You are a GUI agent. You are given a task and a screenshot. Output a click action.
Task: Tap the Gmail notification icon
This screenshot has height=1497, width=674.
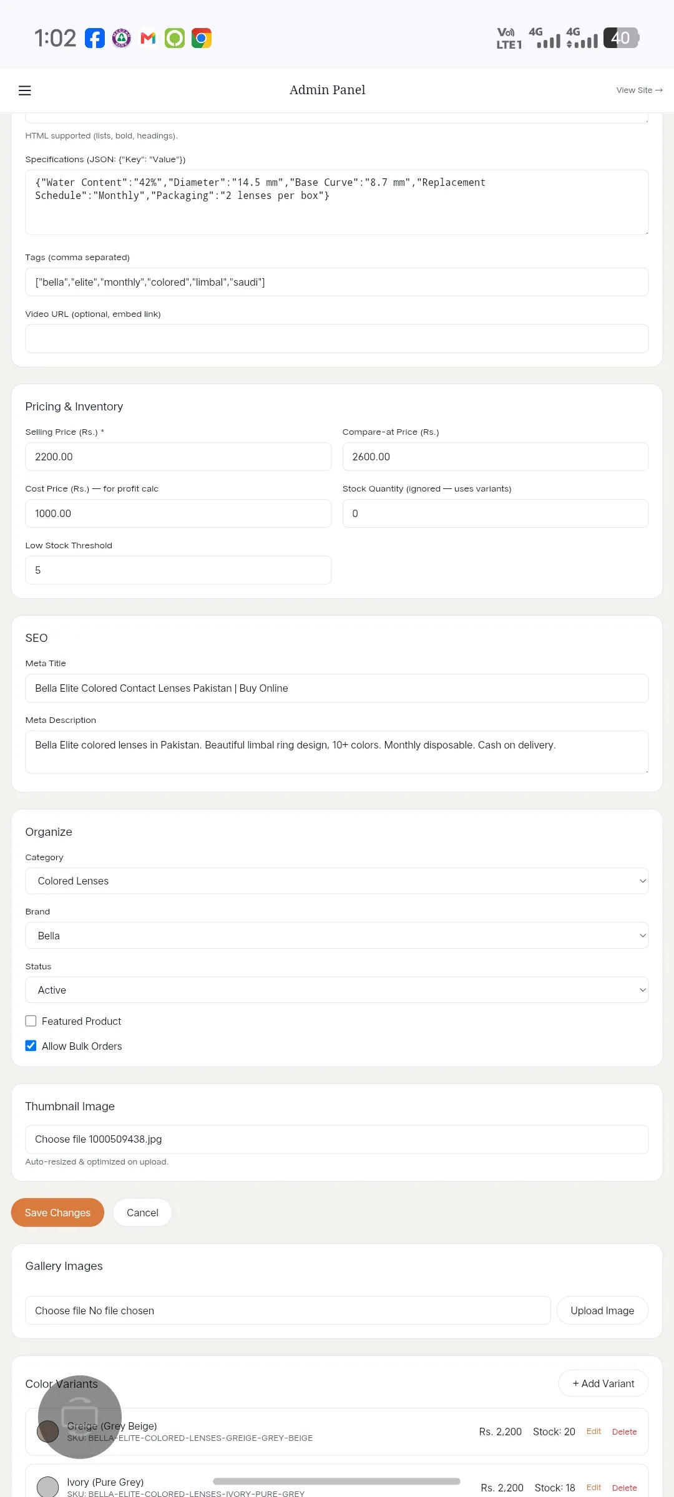coord(148,38)
